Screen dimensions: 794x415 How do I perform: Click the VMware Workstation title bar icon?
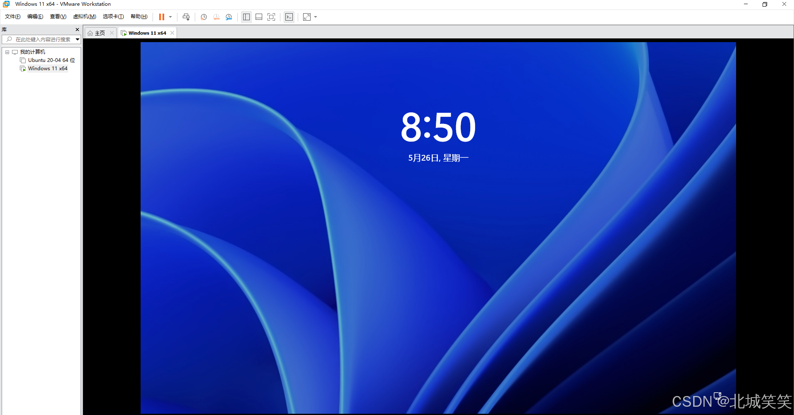pos(6,4)
